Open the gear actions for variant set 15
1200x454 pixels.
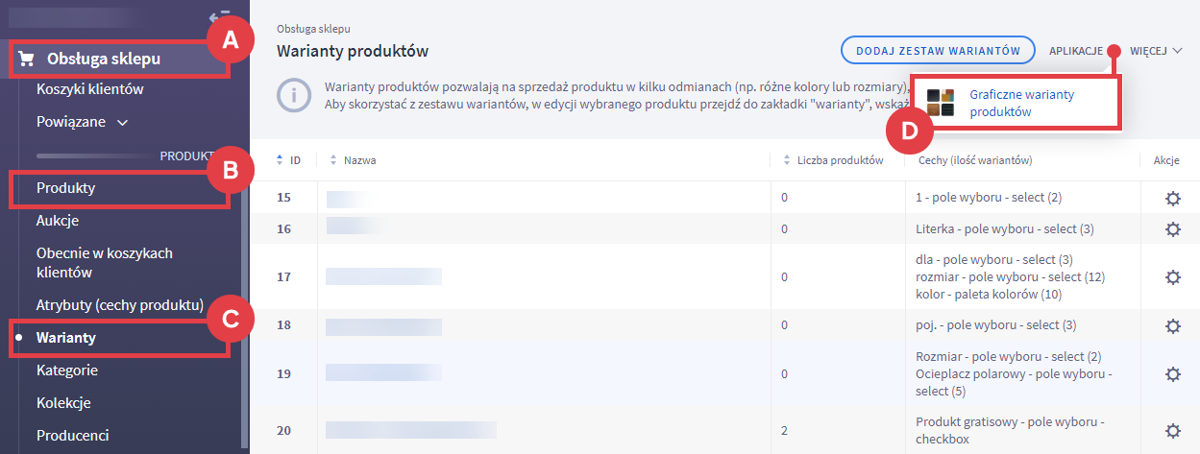tap(1172, 198)
